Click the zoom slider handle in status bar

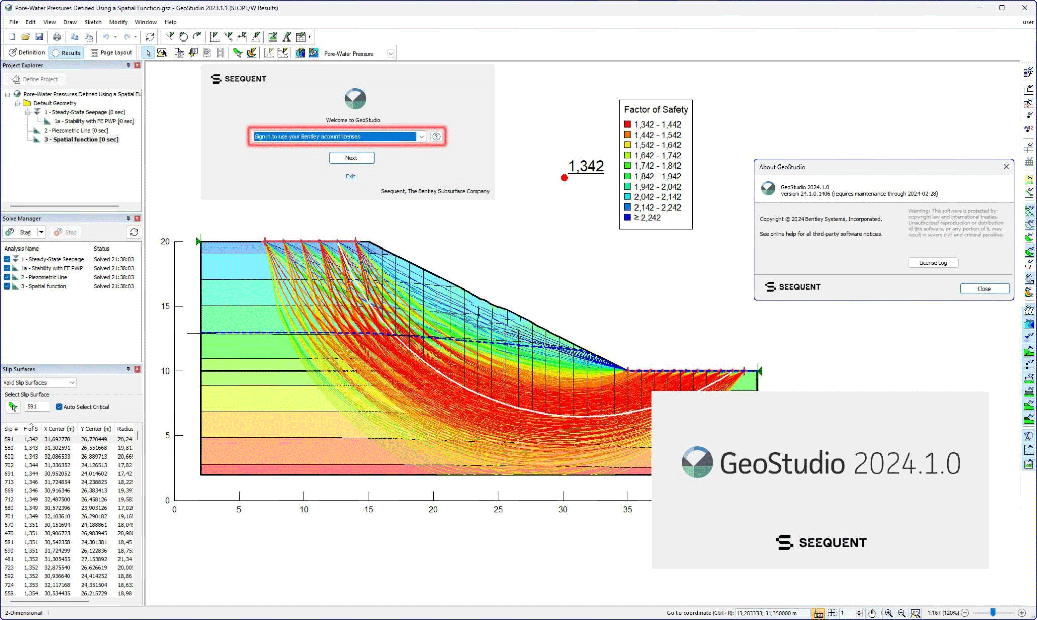pyautogui.click(x=993, y=613)
